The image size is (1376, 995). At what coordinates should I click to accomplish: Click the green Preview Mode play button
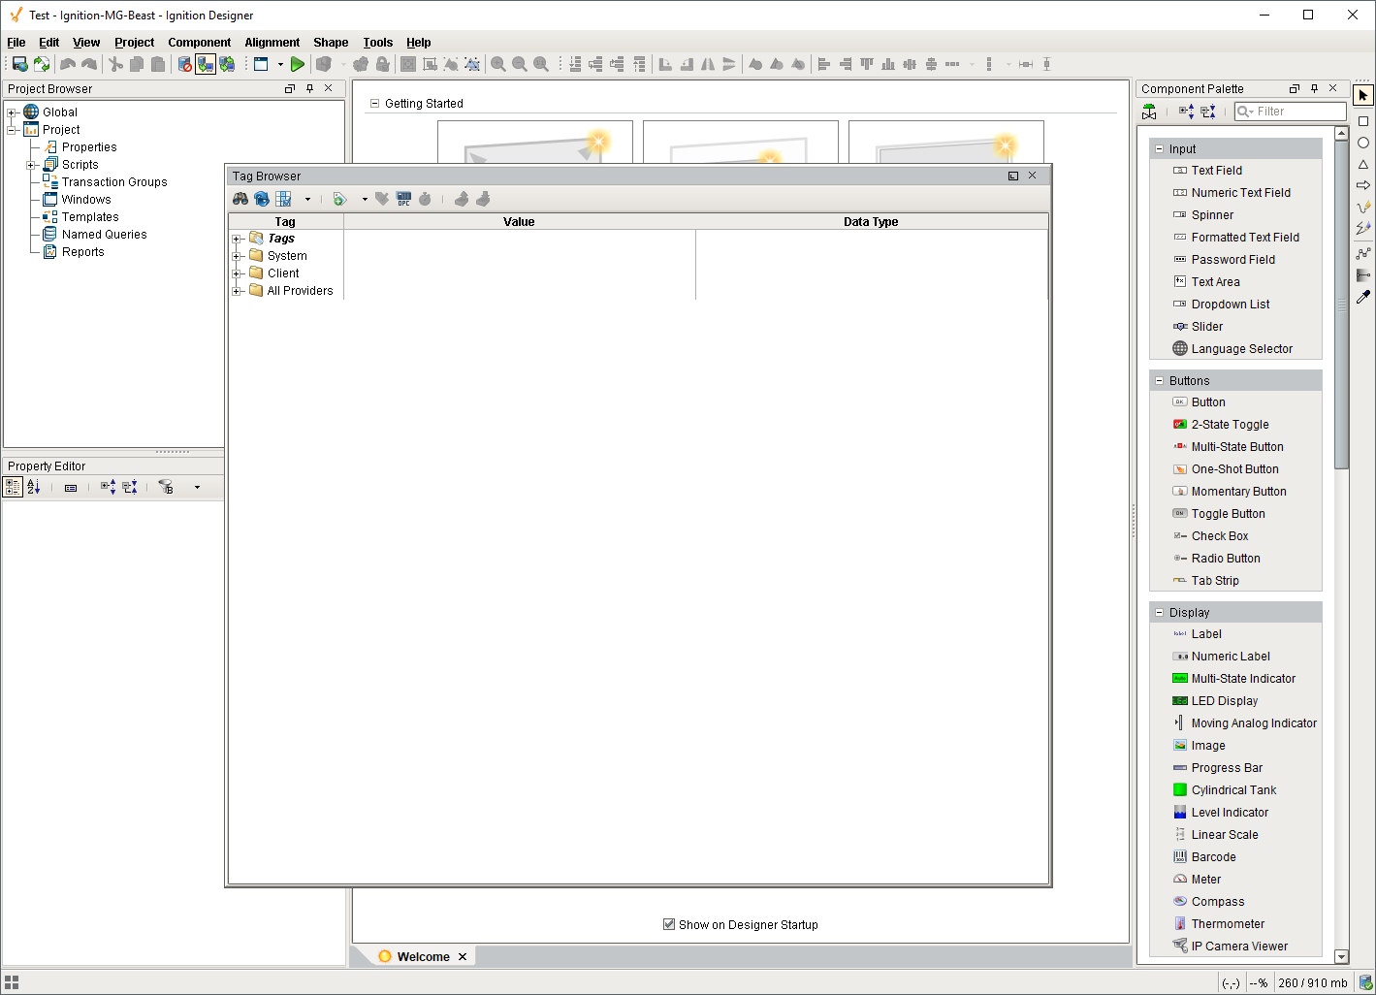point(297,64)
